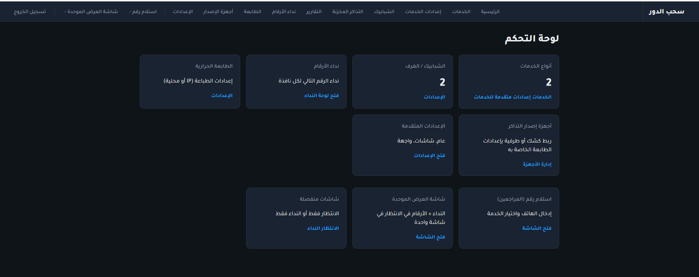Click إدارة الأجهزة link
The image size is (699, 277).
[537, 164]
